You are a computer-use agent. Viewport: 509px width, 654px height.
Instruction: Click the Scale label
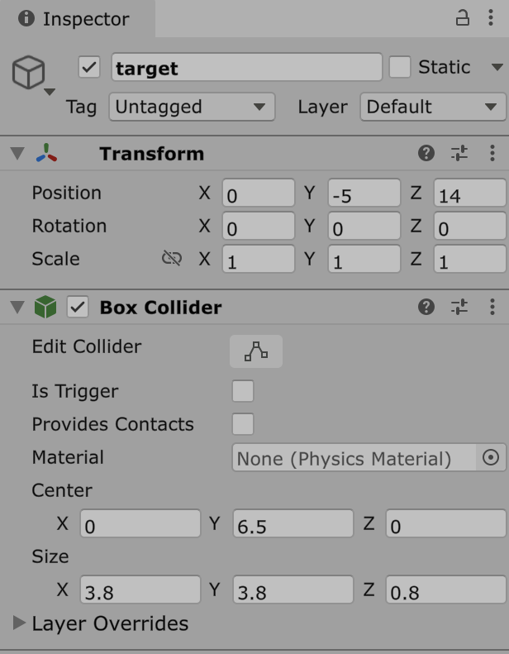56,259
